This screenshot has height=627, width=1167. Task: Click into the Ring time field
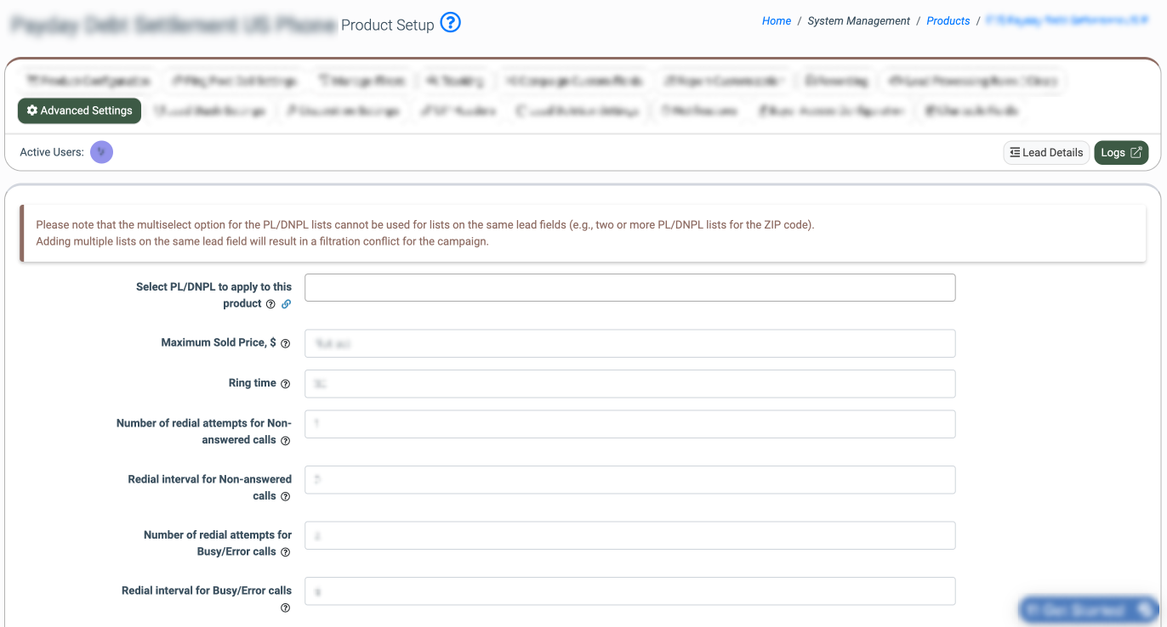629,384
